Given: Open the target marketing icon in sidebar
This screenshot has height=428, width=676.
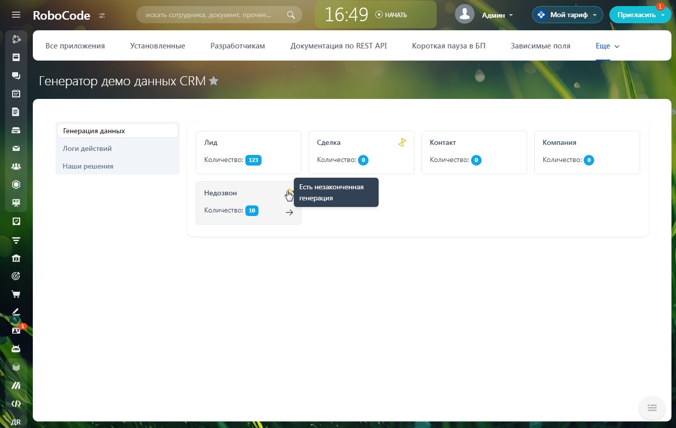Looking at the screenshot, I should (x=16, y=276).
